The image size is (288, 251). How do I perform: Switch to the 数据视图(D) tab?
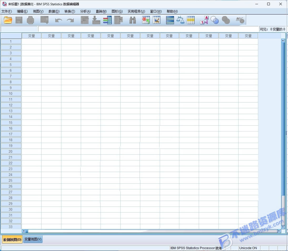tap(12, 239)
